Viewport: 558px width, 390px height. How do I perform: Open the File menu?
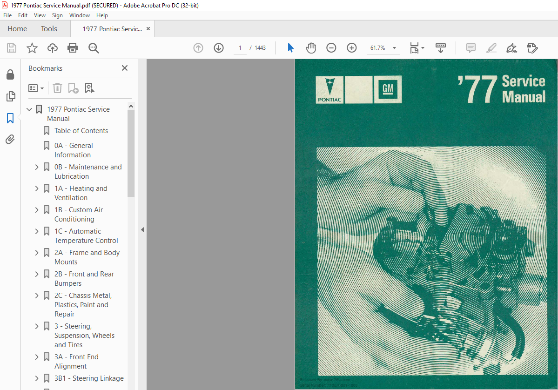click(x=7, y=15)
